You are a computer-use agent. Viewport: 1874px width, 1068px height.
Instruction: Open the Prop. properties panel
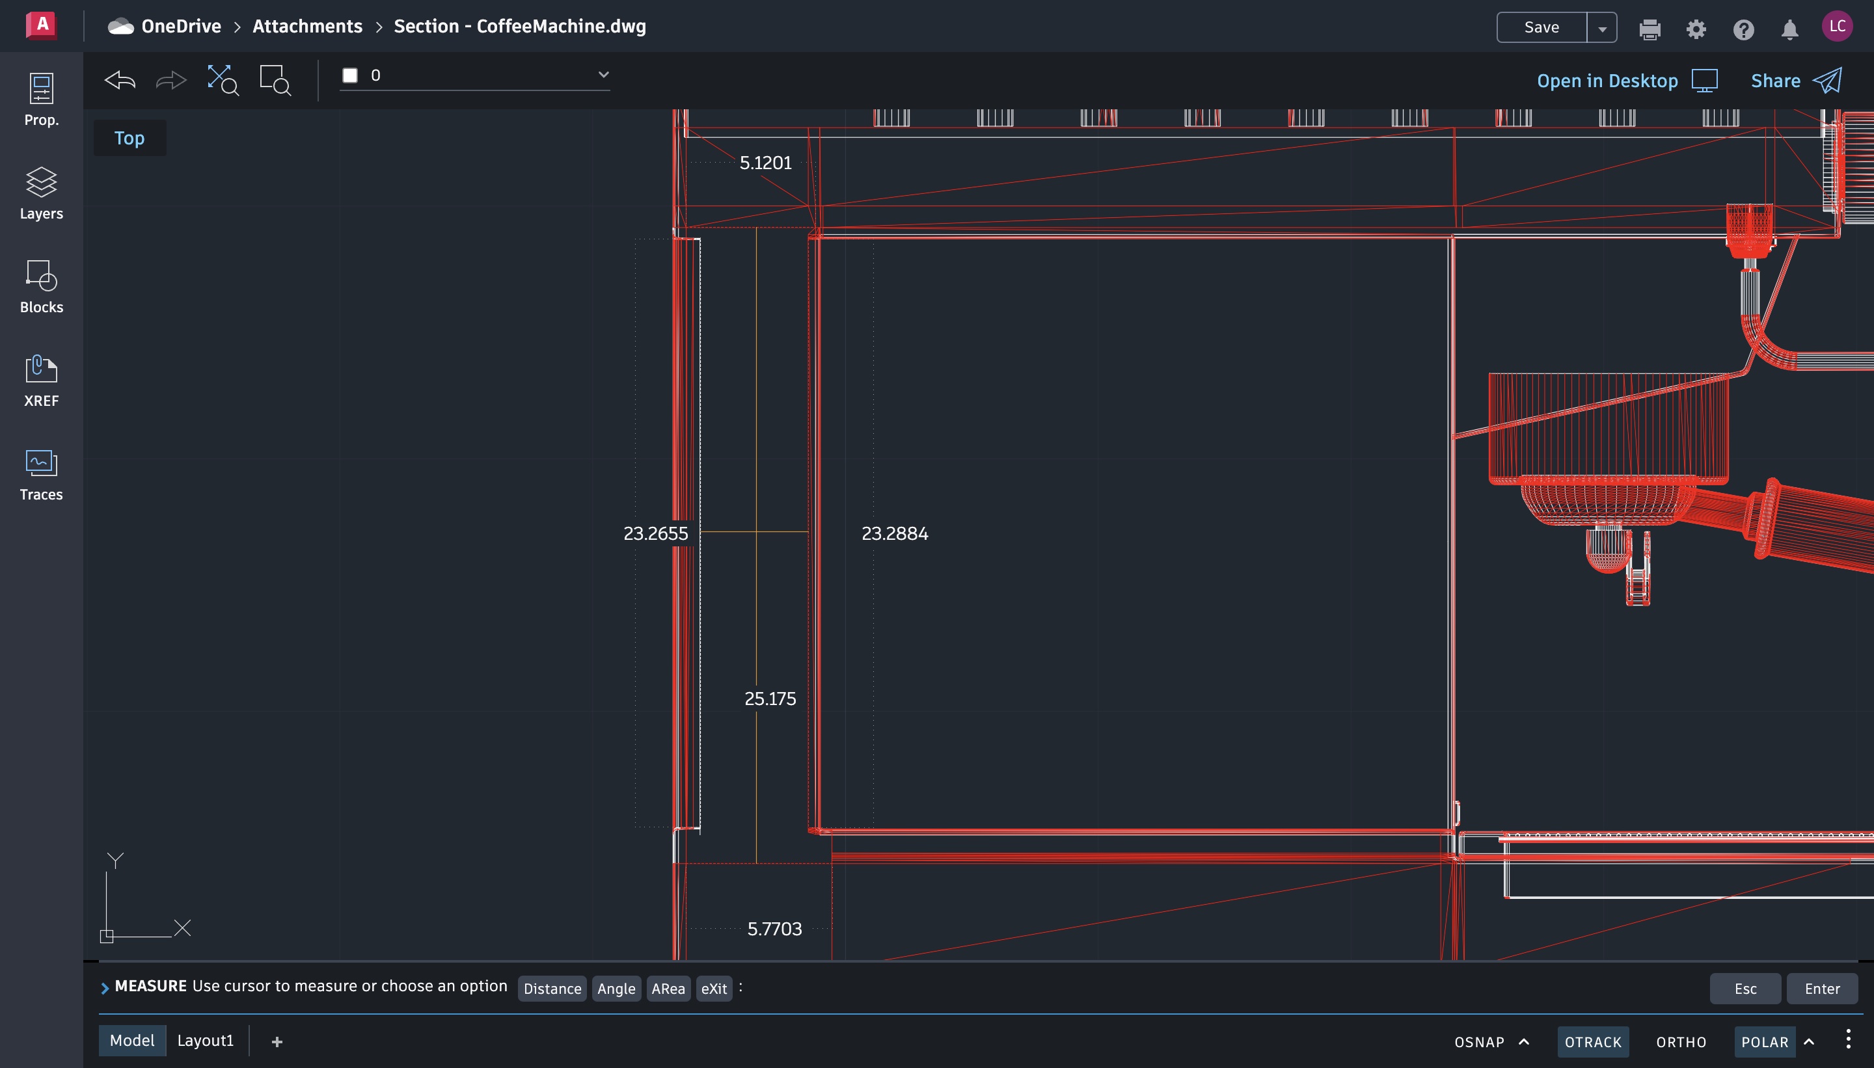41,100
